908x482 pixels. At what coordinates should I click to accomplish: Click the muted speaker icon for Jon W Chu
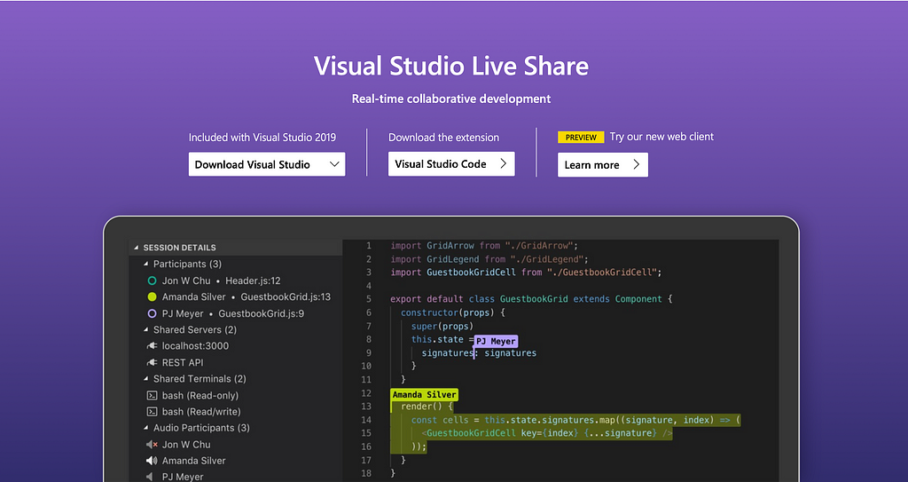tap(152, 445)
